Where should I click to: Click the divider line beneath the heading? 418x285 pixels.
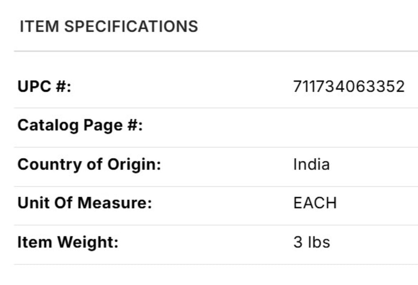pyautogui.click(x=216, y=51)
